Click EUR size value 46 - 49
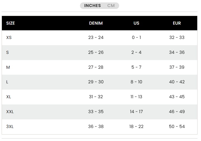The image size is (201, 141). coord(177,112)
